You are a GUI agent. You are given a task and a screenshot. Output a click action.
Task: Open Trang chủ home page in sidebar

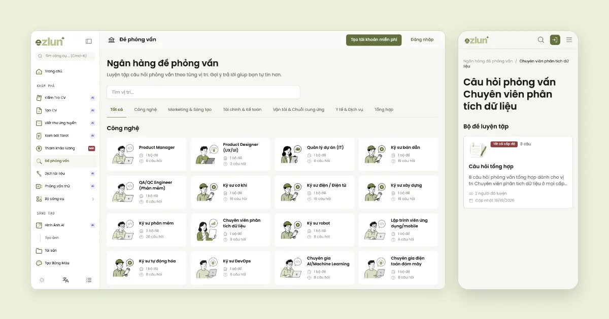click(x=65, y=71)
